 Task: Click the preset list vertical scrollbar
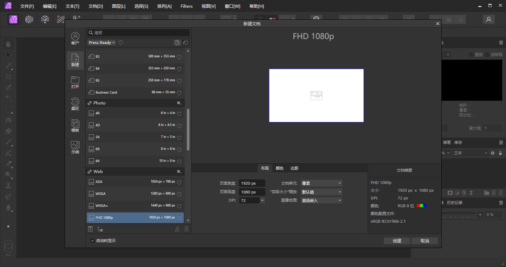tap(188, 130)
